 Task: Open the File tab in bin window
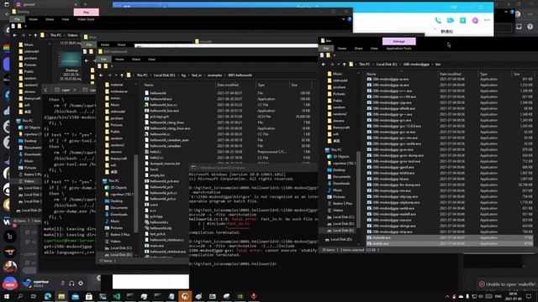point(326,49)
